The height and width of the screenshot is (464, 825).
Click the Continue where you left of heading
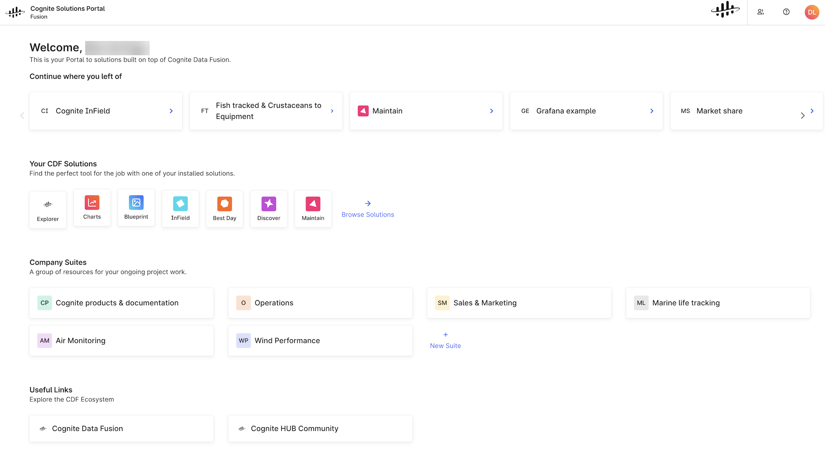(76, 76)
